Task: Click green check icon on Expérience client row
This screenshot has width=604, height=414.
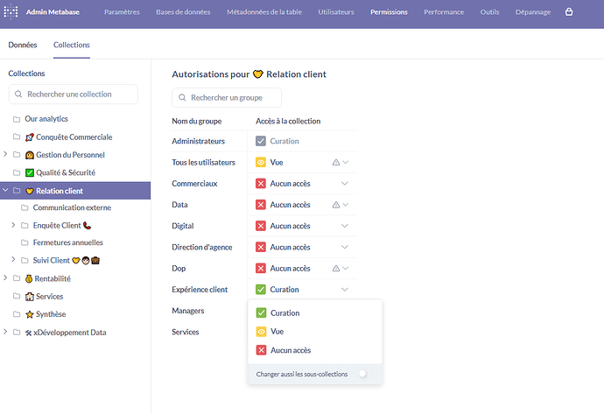Action: click(x=261, y=290)
